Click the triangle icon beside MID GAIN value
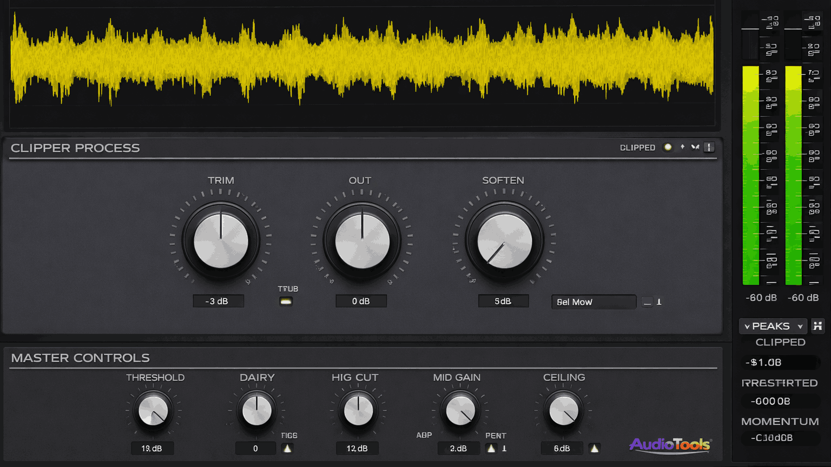 coord(491,449)
